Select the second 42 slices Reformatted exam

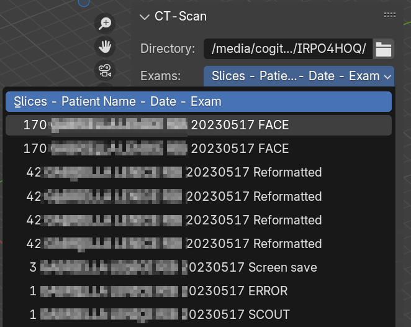click(199, 196)
